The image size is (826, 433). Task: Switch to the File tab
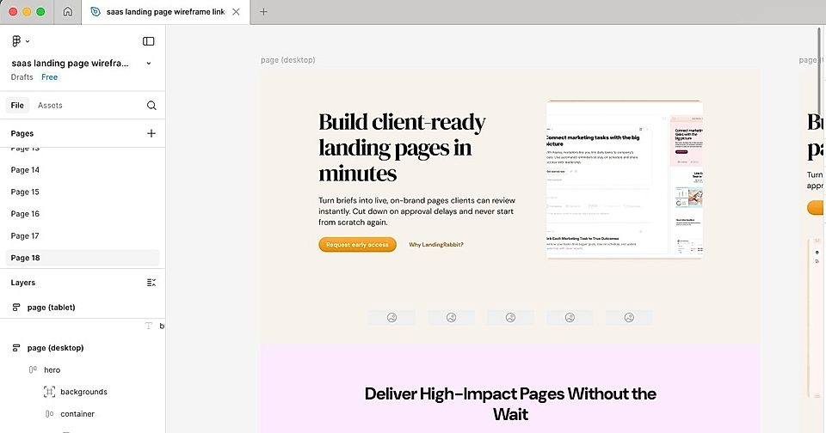[x=17, y=106]
